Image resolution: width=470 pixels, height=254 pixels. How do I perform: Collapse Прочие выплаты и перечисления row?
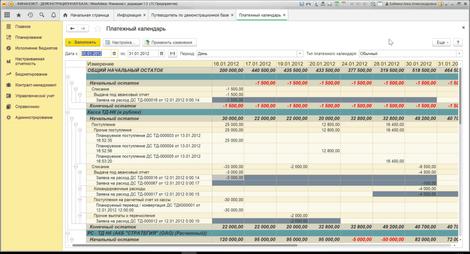80,216
